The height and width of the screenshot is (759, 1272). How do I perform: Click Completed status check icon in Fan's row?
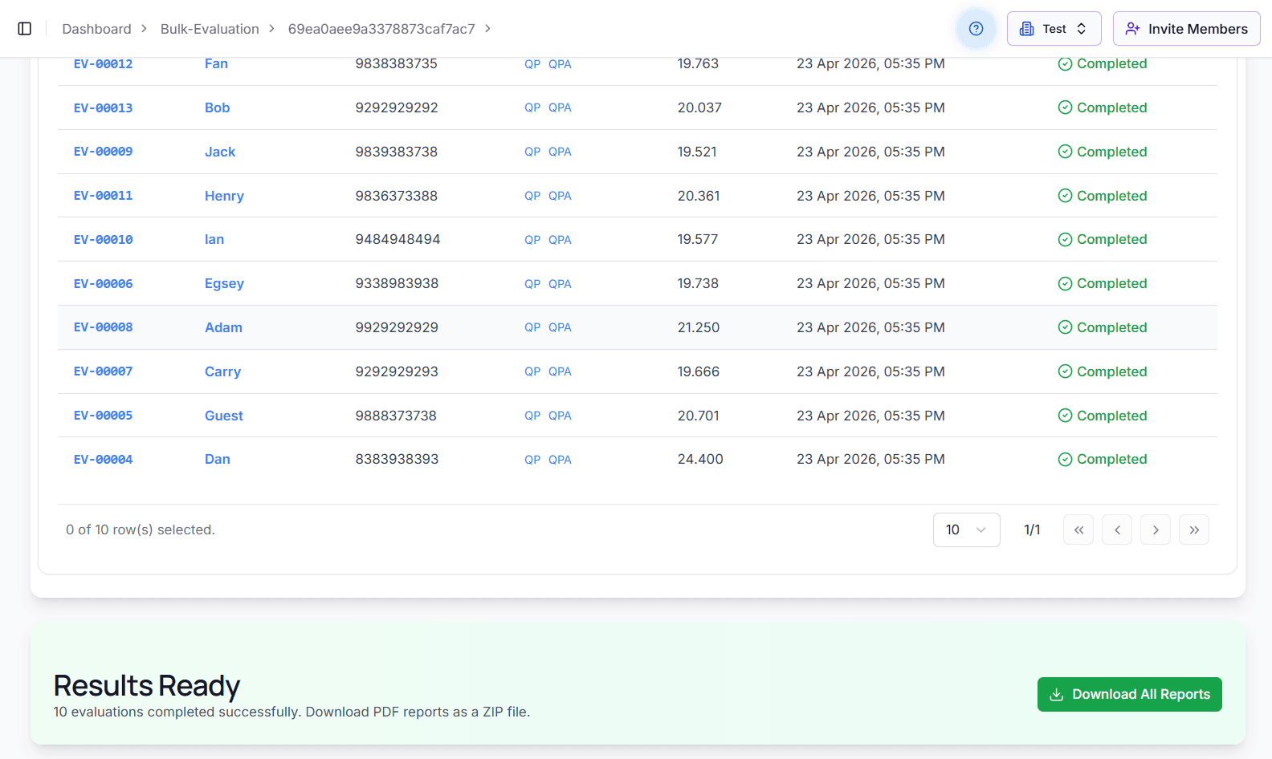1065,64
